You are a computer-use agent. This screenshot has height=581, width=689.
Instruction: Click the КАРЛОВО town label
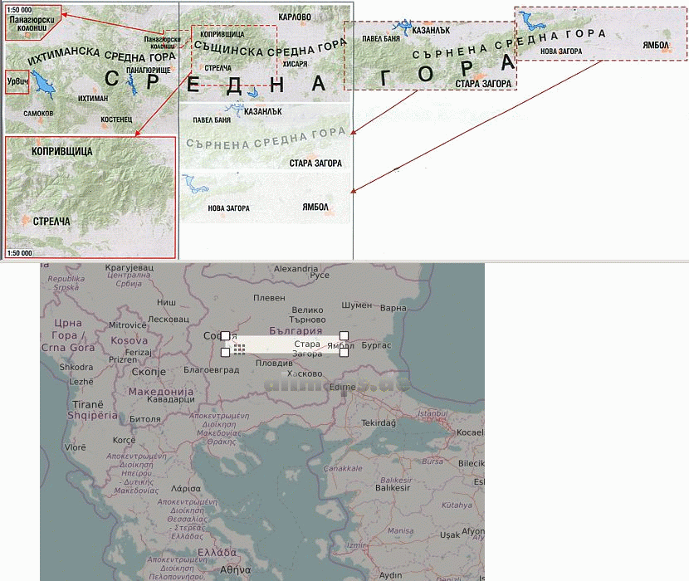pos(295,17)
